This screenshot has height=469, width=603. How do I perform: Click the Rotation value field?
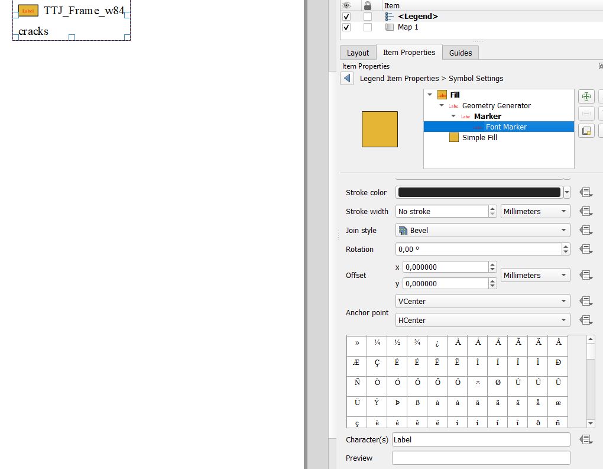[479, 249]
